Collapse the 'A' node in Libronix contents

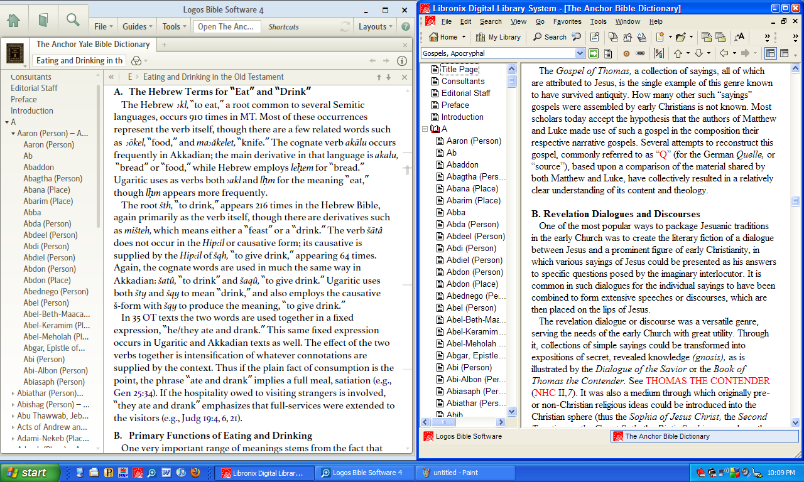(x=425, y=129)
